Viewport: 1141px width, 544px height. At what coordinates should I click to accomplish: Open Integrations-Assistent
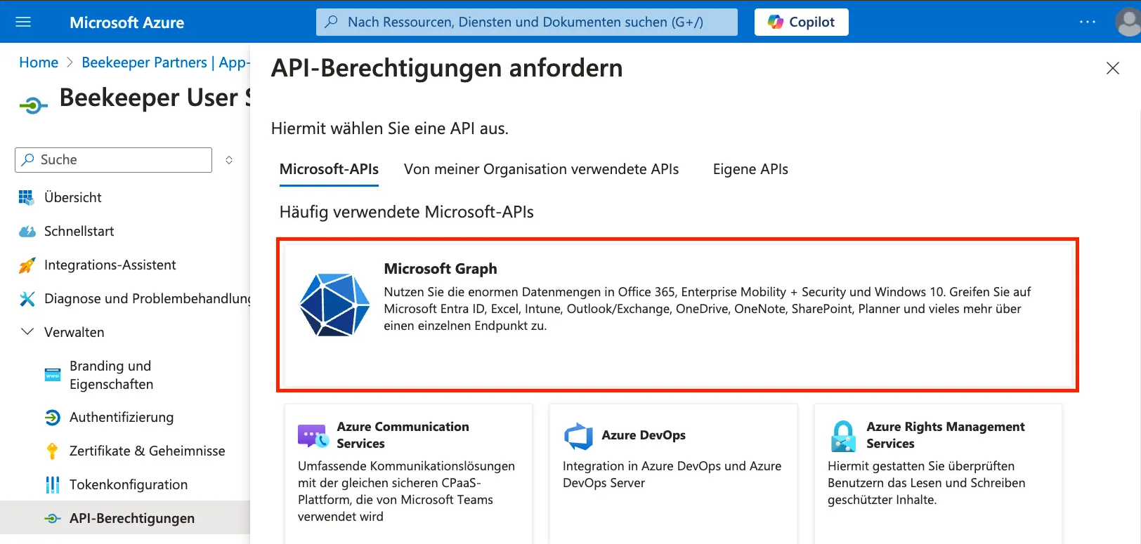point(110,265)
